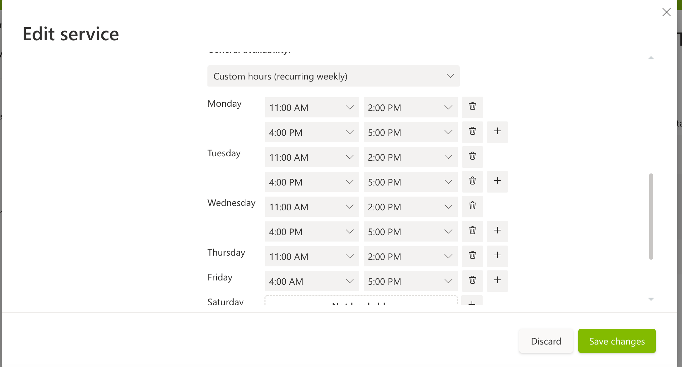Screen dimensions: 682x367
Task: Change Thursday's 2:00 PM end time
Action: (x=410, y=257)
